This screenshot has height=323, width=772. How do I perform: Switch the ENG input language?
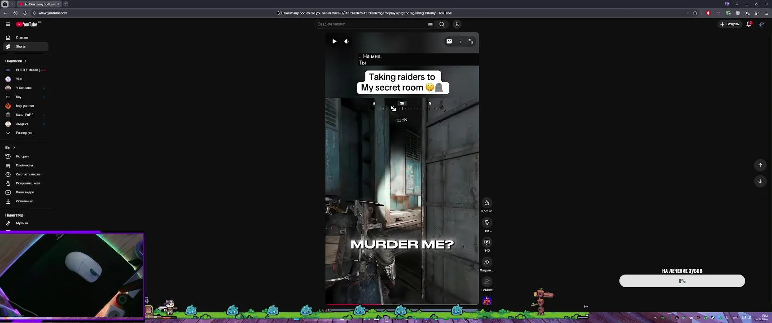[x=735, y=318]
